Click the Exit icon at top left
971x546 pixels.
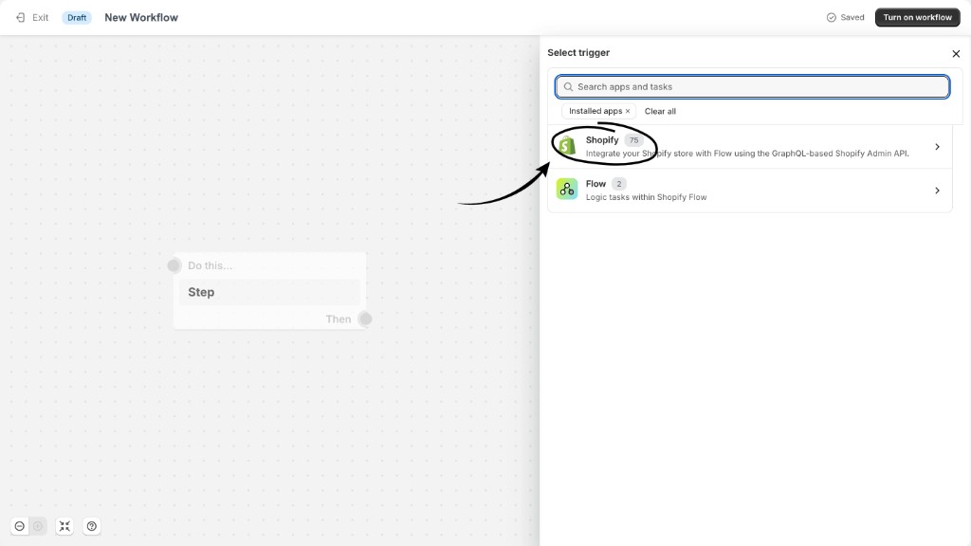21,17
